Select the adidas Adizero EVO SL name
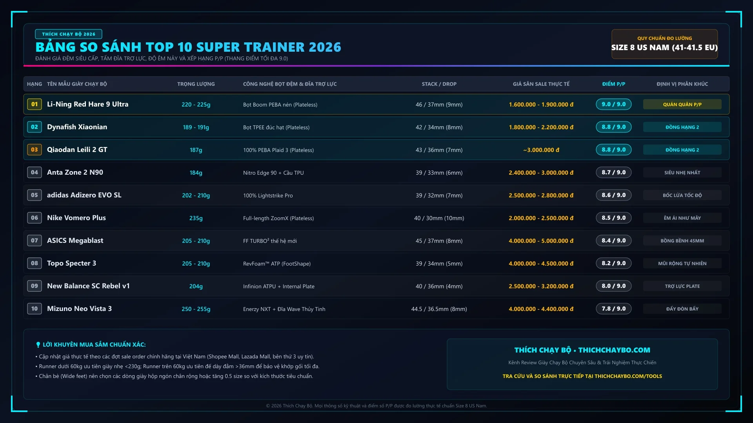 [x=84, y=195]
